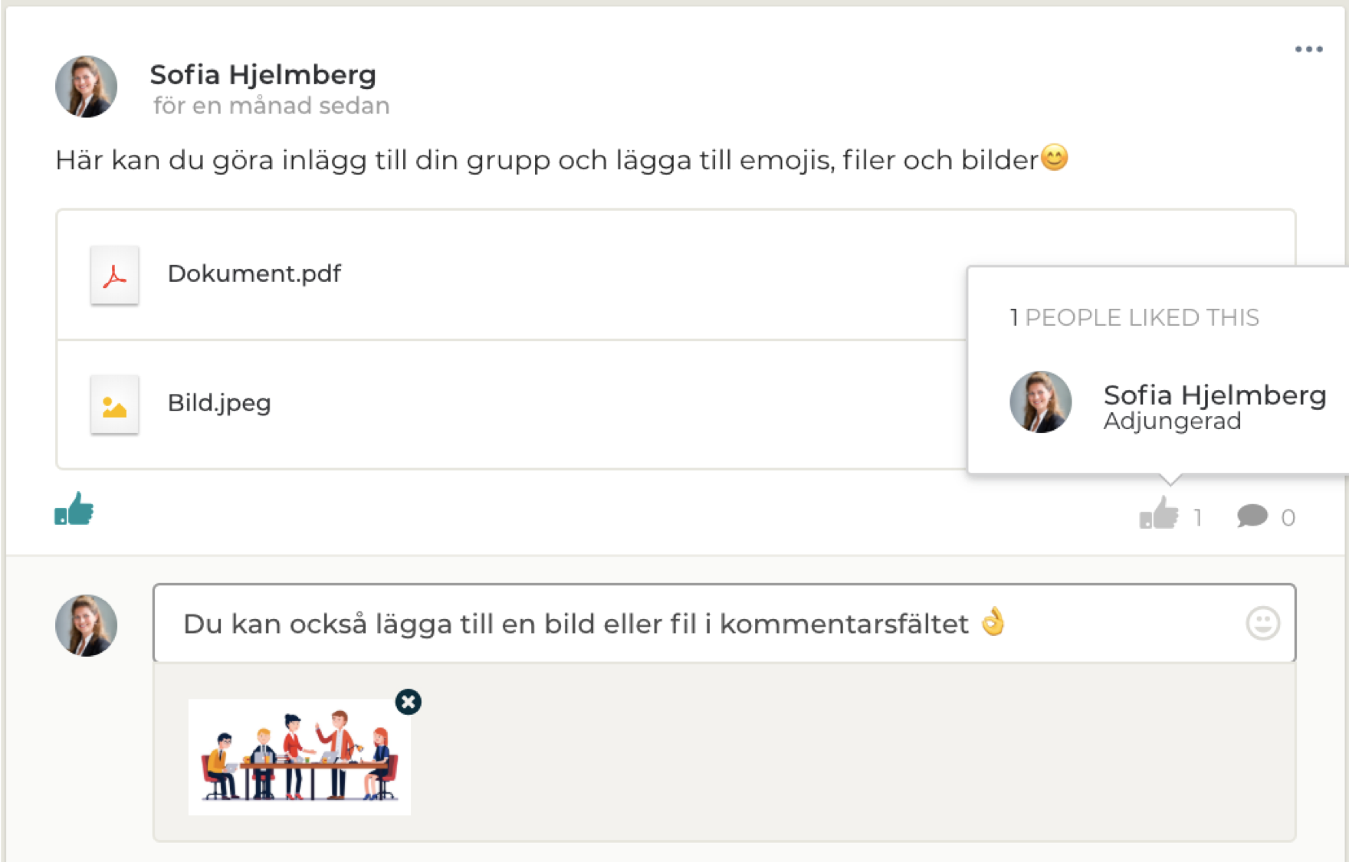The image size is (1349, 862).
Task: Click the red PDF file icon
Action: [x=115, y=275]
